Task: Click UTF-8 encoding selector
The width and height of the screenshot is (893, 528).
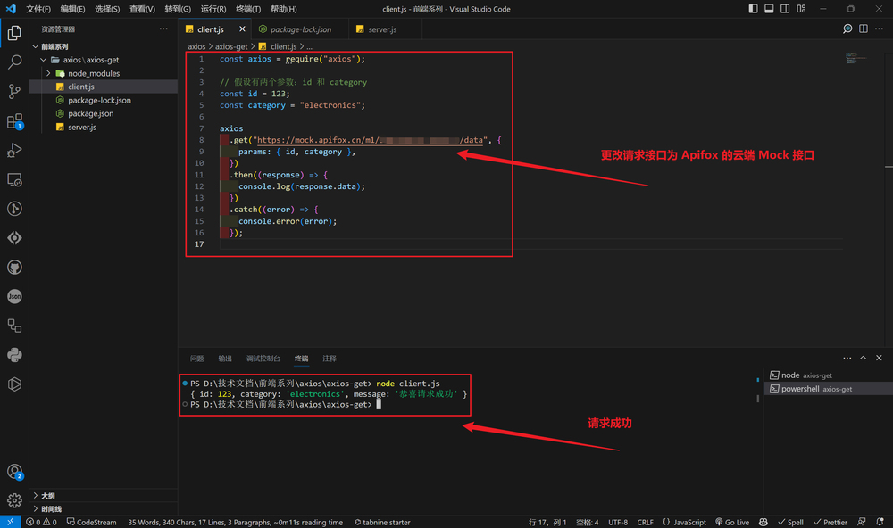Action: 618,522
